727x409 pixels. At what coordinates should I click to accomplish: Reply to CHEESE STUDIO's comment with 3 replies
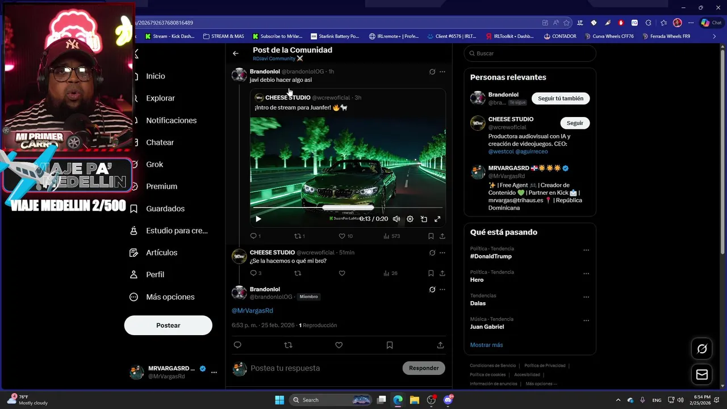coord(256,273)
